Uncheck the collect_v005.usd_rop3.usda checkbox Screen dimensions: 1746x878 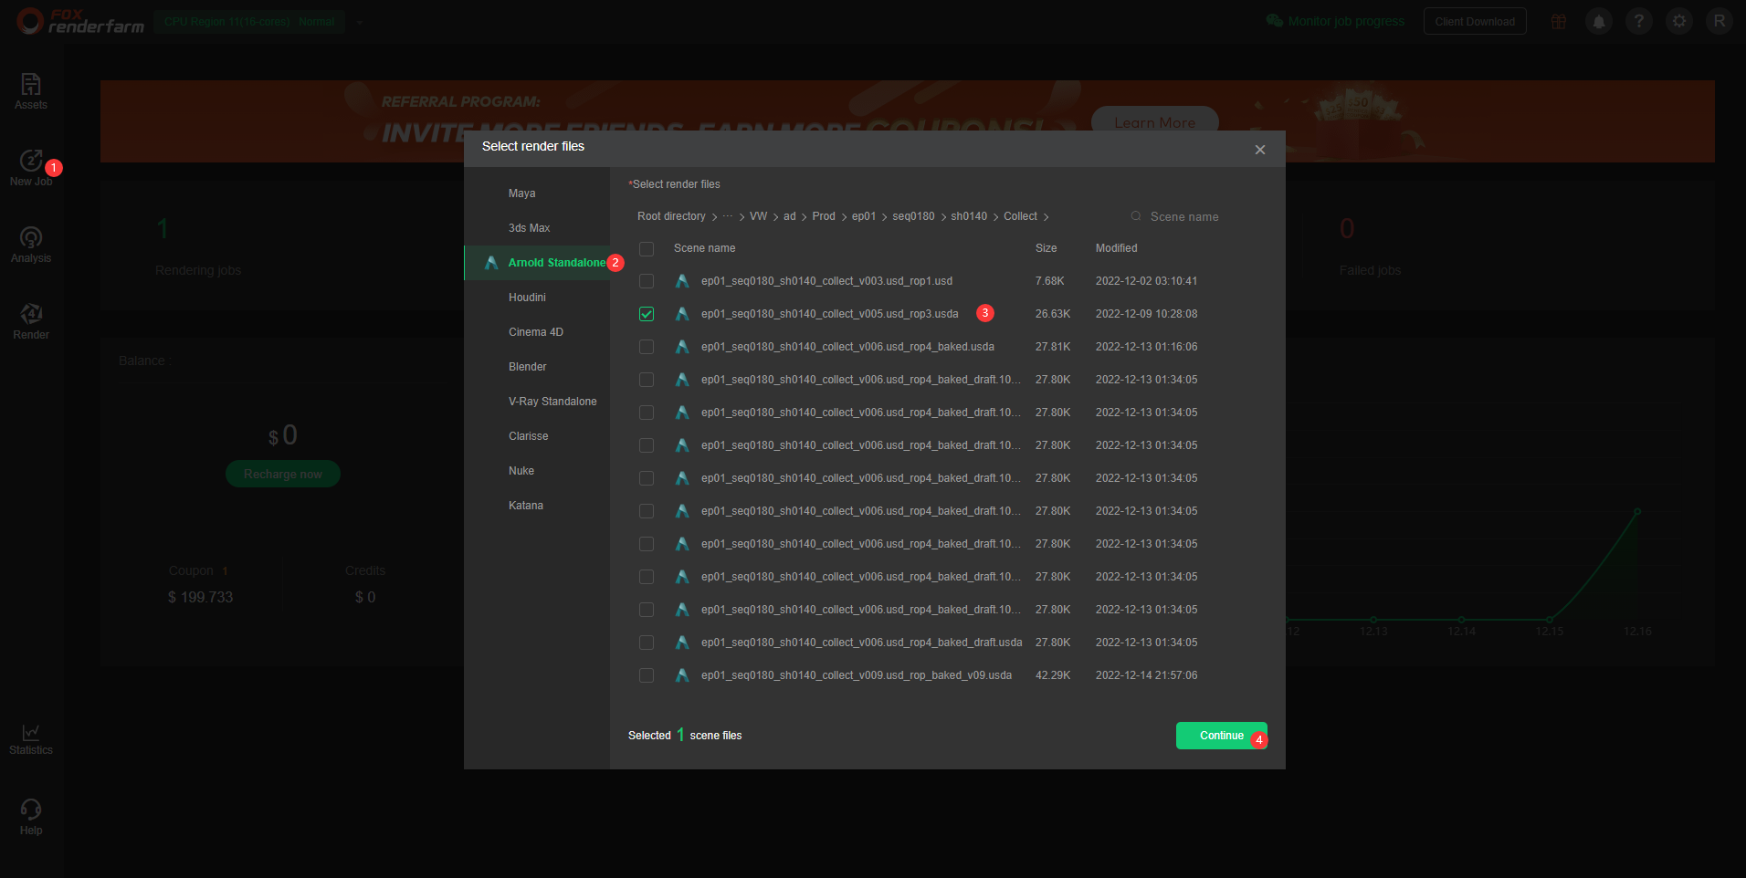(647, 314)
